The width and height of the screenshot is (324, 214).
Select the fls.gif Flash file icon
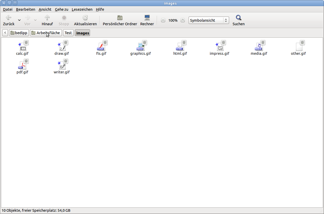[x=101, y=46]
